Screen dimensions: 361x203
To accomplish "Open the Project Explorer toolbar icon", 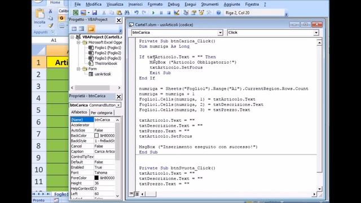I will [186, 12].
